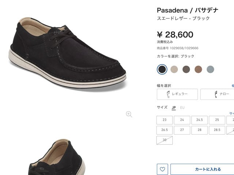Choose size 24.5
234x175 pixels.
pyautogui.click(x=199, y=120)
